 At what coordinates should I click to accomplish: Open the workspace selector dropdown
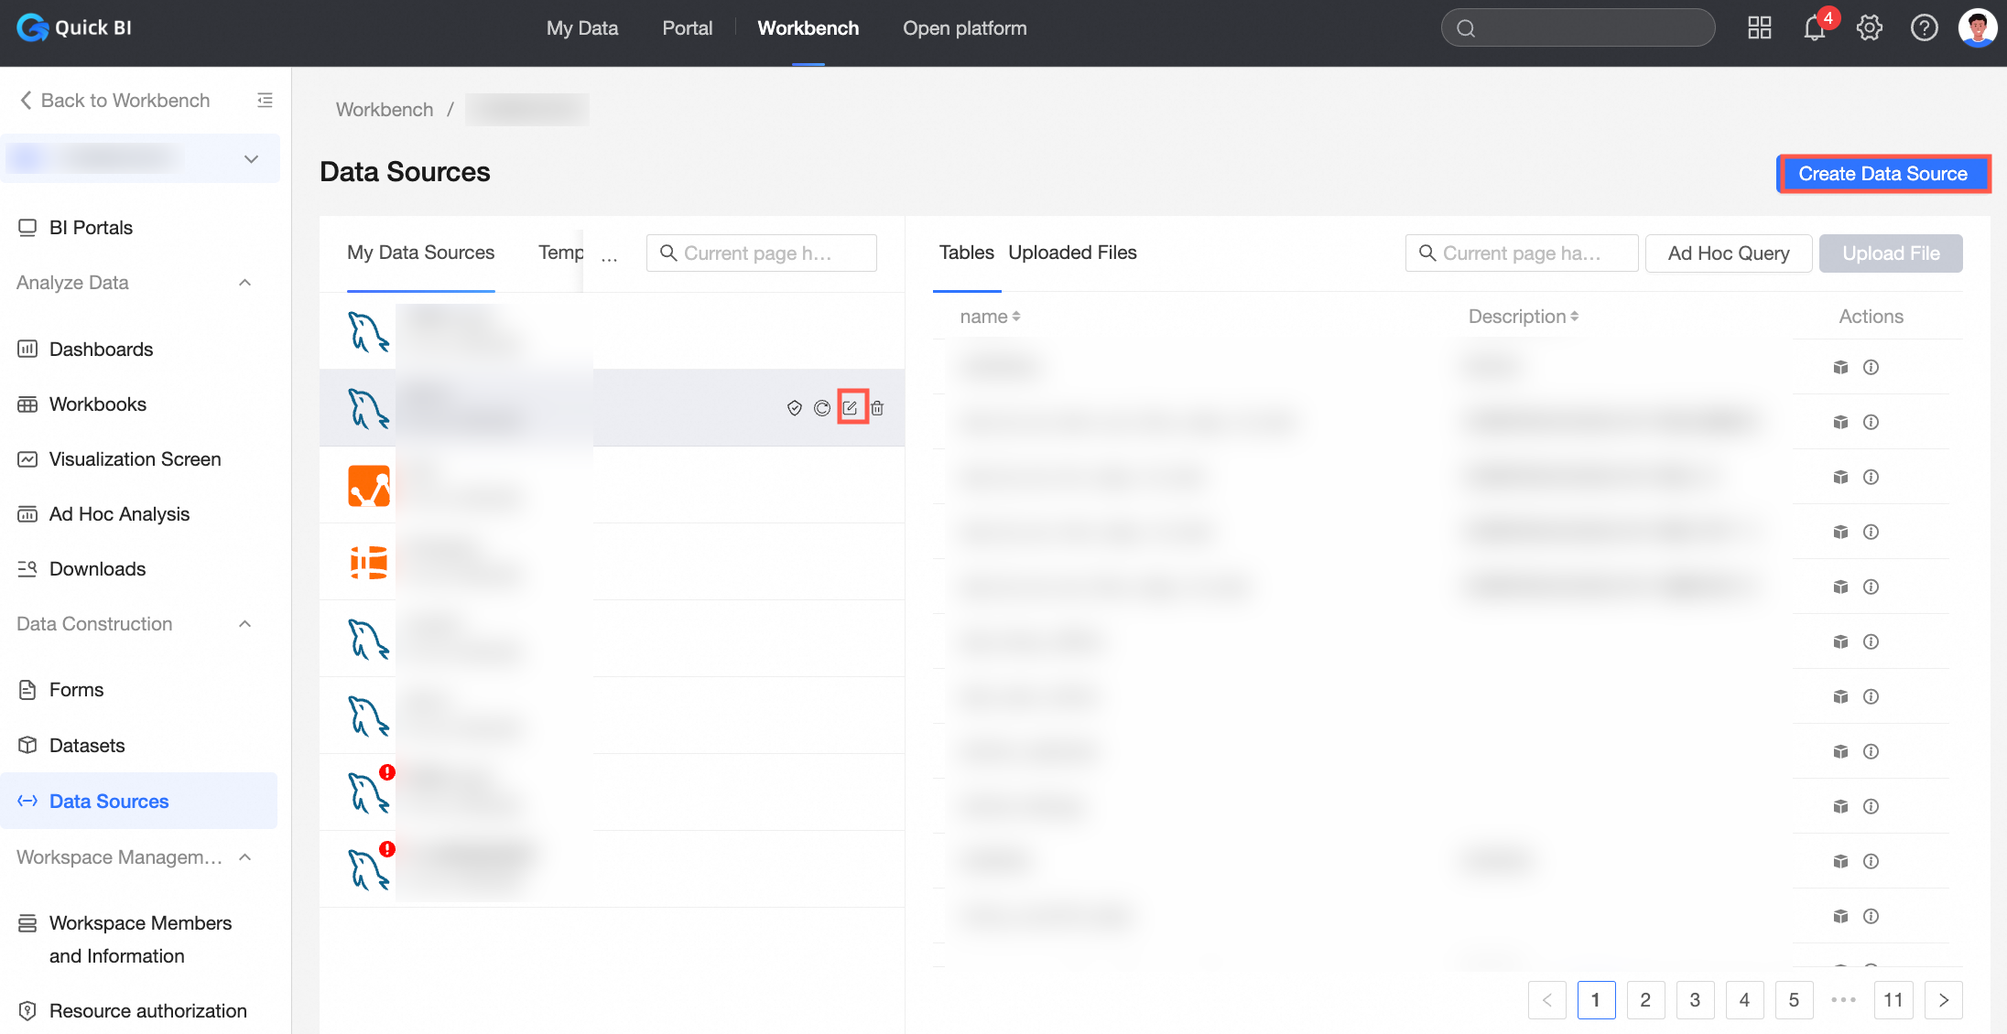(x=251, y=159)
